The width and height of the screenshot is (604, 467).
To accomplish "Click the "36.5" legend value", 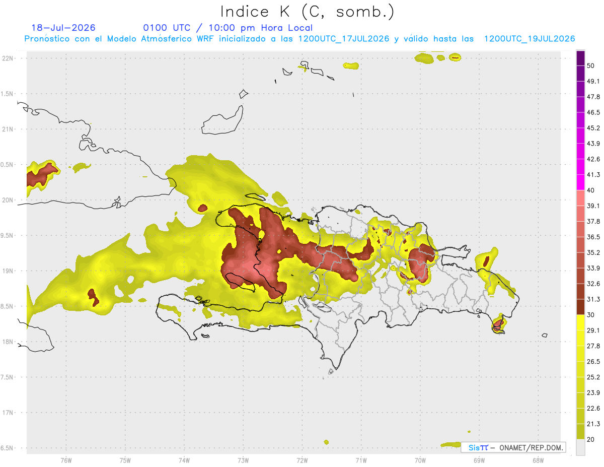I will [x=593, y=237].
